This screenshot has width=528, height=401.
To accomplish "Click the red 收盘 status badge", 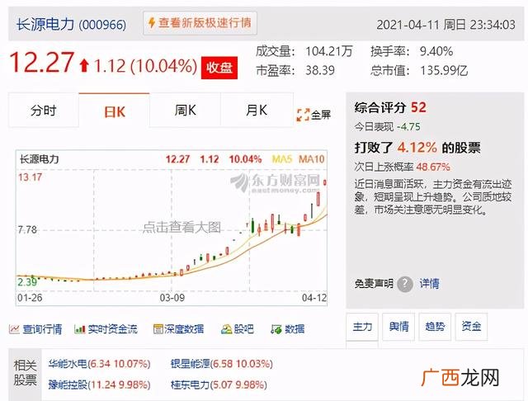I will [x=219, y=68].
